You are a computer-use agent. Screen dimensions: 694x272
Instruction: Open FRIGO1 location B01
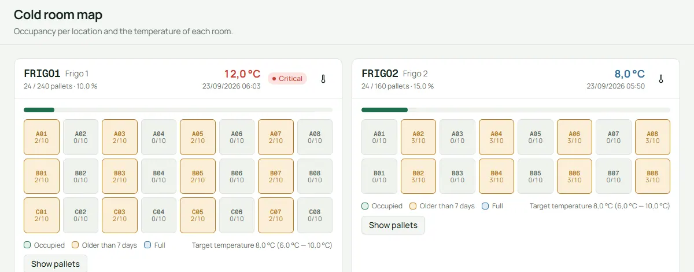(42, 176)
